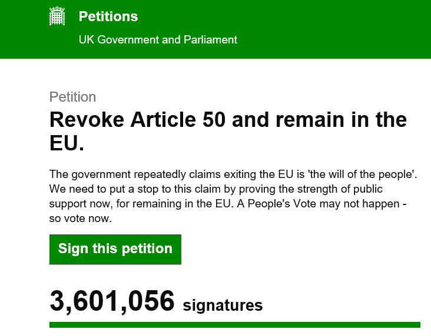Click the 'Revoke Article 50' title's first line
The width and height of the screenshot is (431, 336).
228,120
